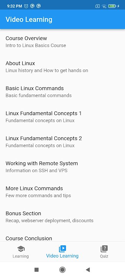Image resolution: width=125 pixels, height=278 pixels.
Task: Switch to the Quiz tab label
Action: [104, 256]
